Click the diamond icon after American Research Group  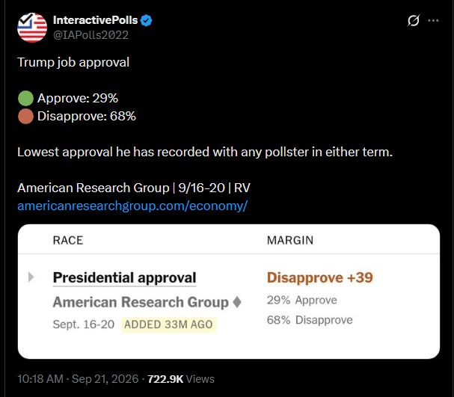pos(237,302)
